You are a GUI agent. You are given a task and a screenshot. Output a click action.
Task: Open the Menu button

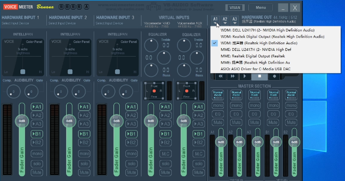coord(261,8)
